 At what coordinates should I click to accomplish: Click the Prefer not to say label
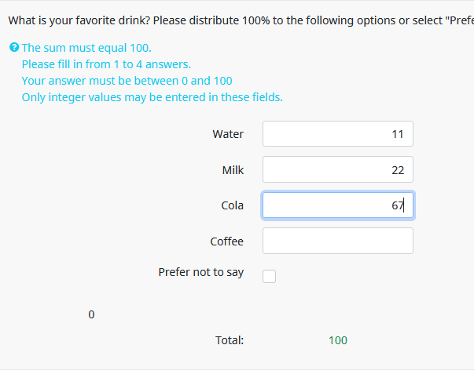pos(200,272)
